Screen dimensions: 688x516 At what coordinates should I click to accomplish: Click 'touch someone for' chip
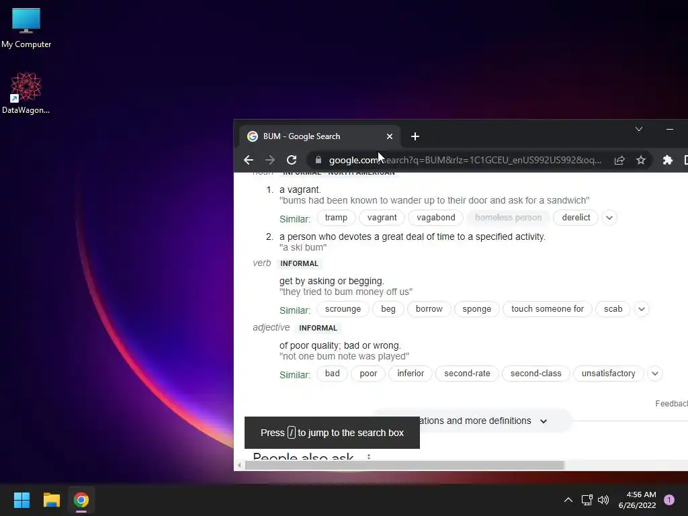[x=547, y=309]
